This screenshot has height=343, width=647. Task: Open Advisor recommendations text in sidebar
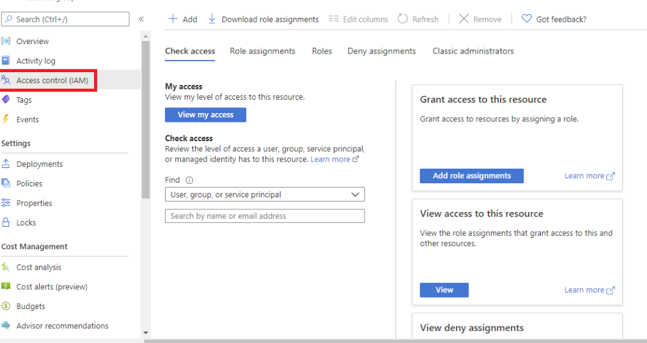tap(62, 326)
